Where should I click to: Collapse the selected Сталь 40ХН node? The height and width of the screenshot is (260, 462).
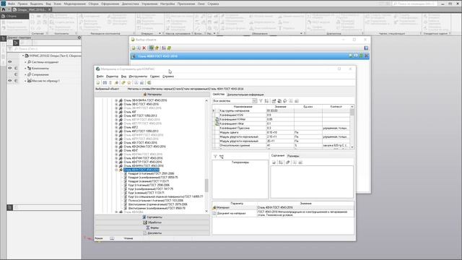click(x=116, y=170)
